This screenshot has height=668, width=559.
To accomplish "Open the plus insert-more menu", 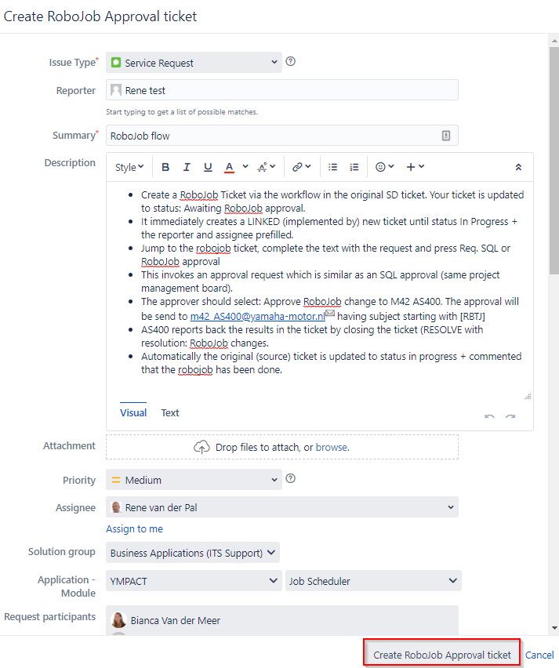I will [415, 167].
